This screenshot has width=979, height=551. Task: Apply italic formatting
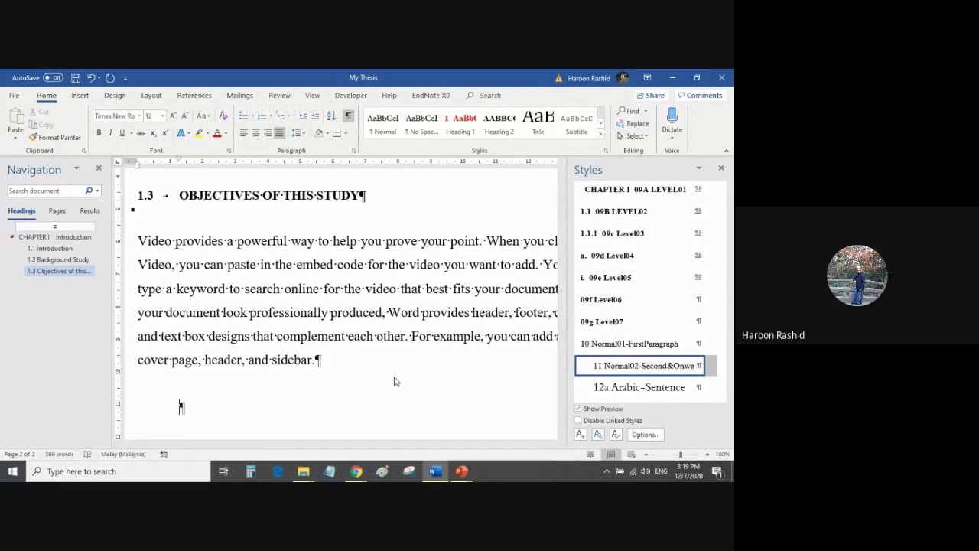click(x=110, y=133)
